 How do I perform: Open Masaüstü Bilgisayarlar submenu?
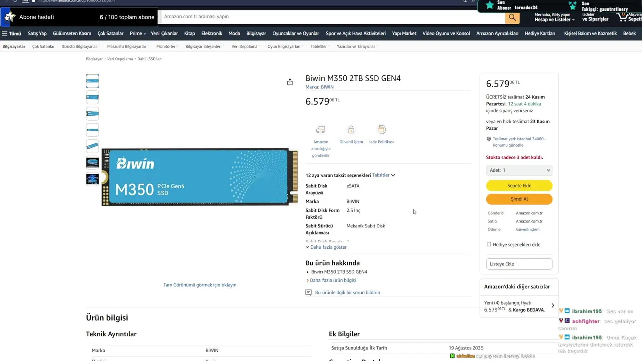click(128, 46)
